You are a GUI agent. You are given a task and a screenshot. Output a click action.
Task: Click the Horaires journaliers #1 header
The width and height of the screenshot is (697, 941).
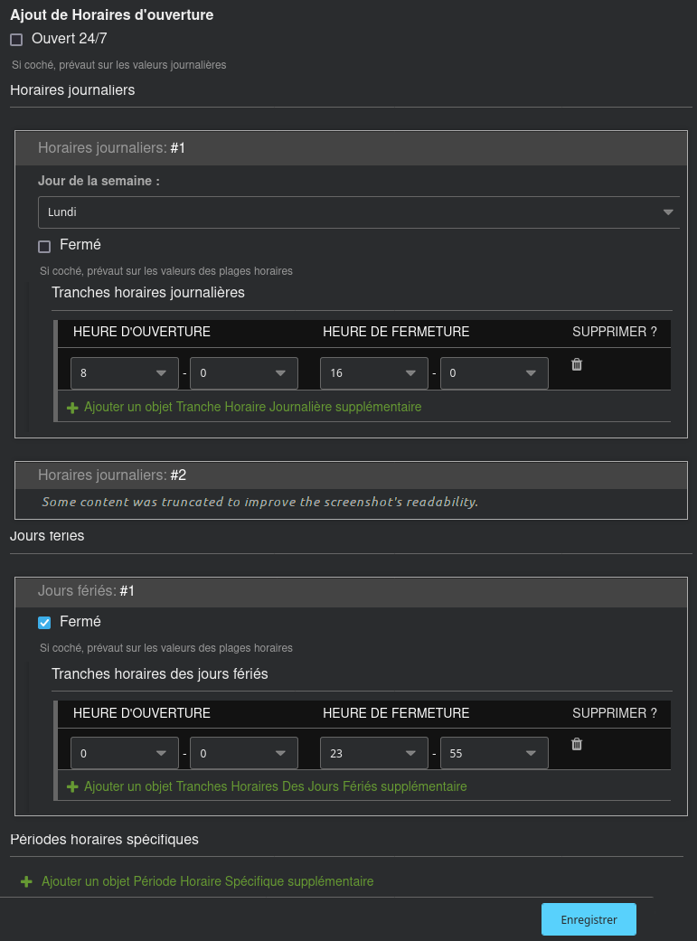(351, 148)
